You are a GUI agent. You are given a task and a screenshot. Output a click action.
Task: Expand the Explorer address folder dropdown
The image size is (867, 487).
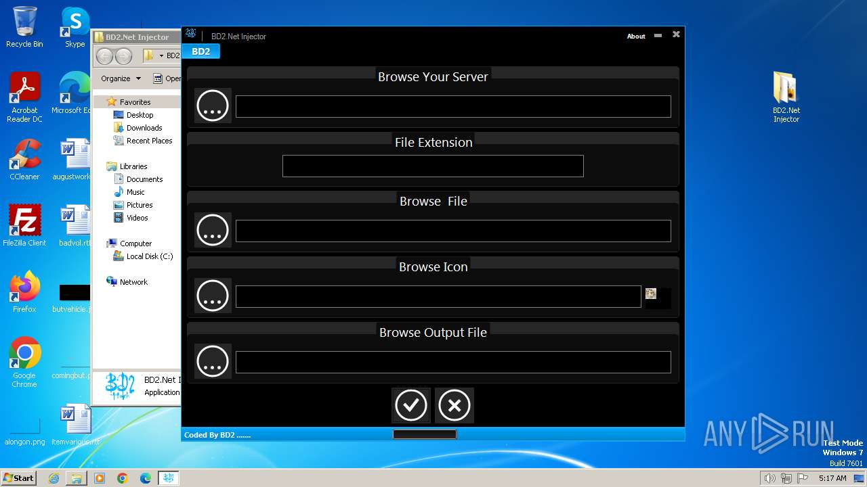click(x=161, y=56)
